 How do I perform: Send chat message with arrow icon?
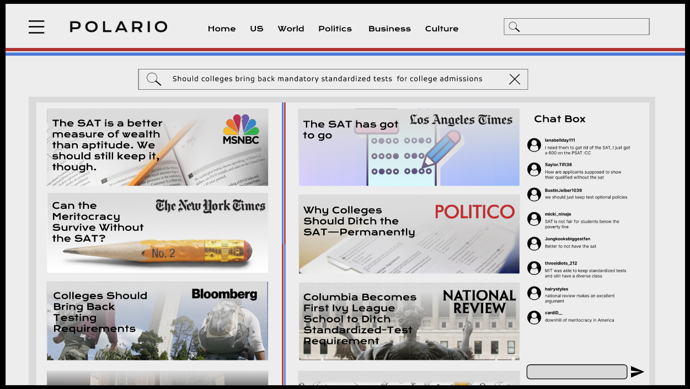[637, 372]
